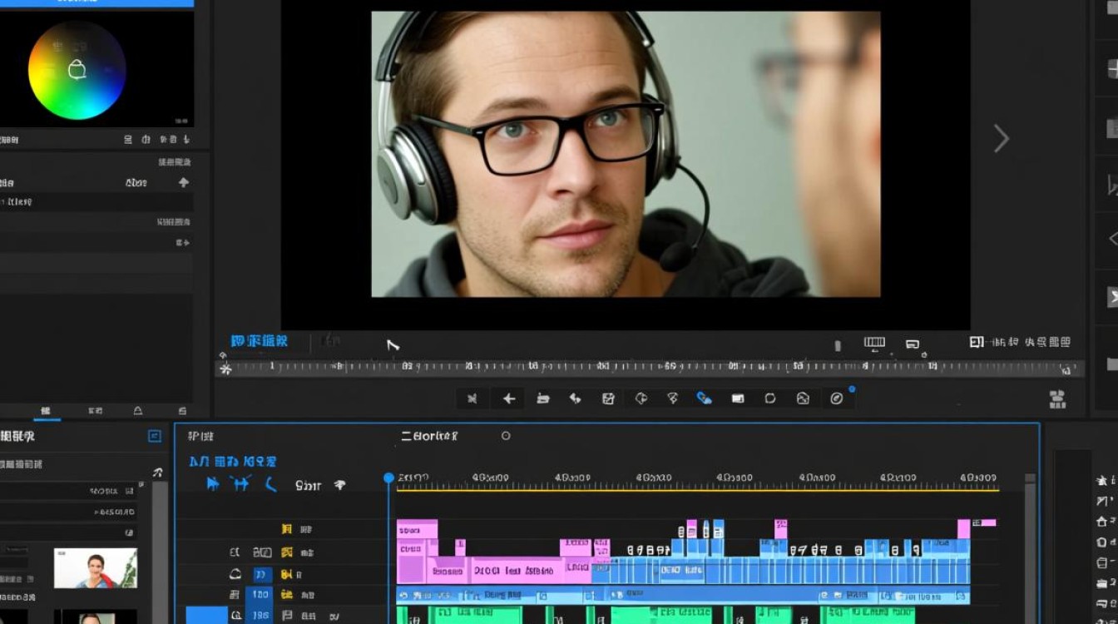Expand the right chevron beside the preview monitor

pyautogui.click(x=1002, y=138)
